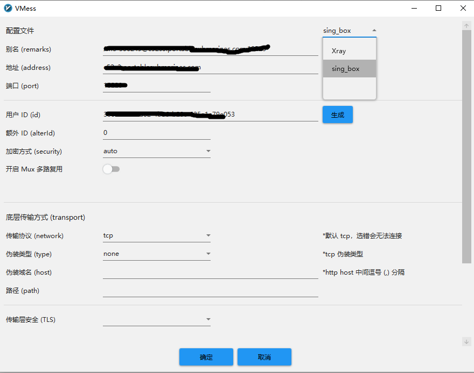Click the port number field

[156, 85]
